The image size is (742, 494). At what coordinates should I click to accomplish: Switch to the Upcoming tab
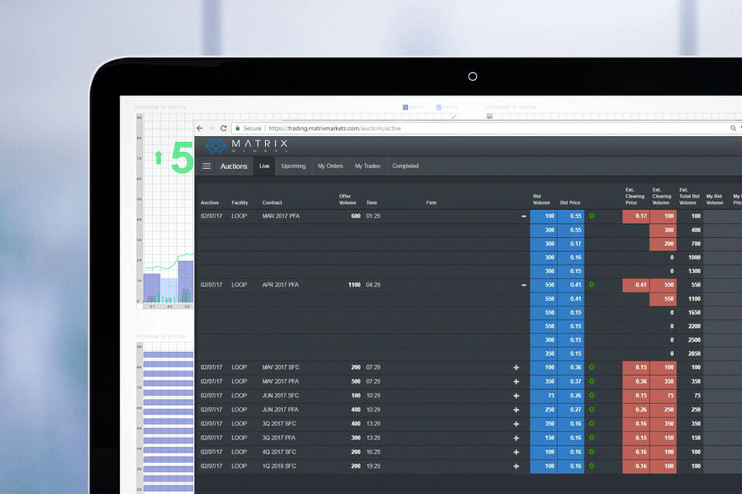pos(293,165)
